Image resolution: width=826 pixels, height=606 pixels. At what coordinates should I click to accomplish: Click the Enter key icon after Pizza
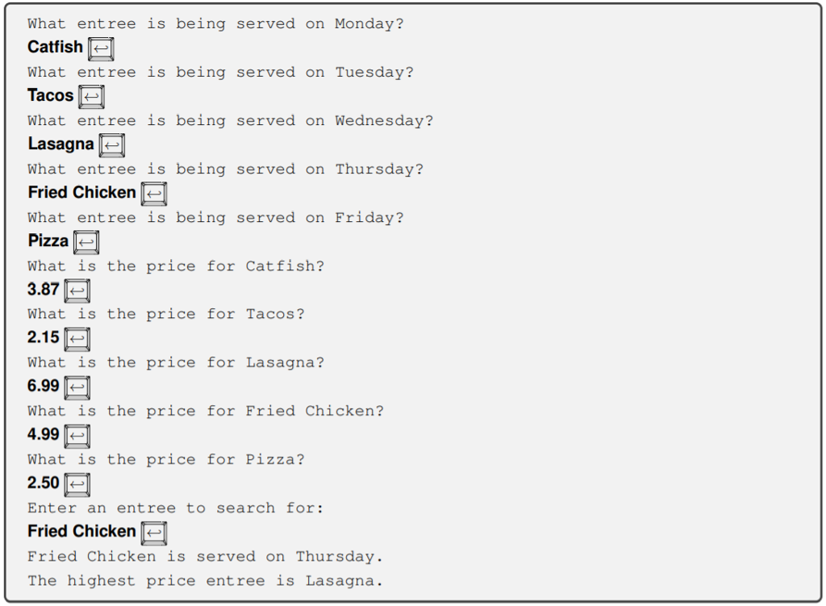86,242
